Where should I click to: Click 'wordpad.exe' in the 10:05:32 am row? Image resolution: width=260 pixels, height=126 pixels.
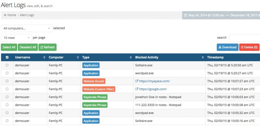(144, 113)
